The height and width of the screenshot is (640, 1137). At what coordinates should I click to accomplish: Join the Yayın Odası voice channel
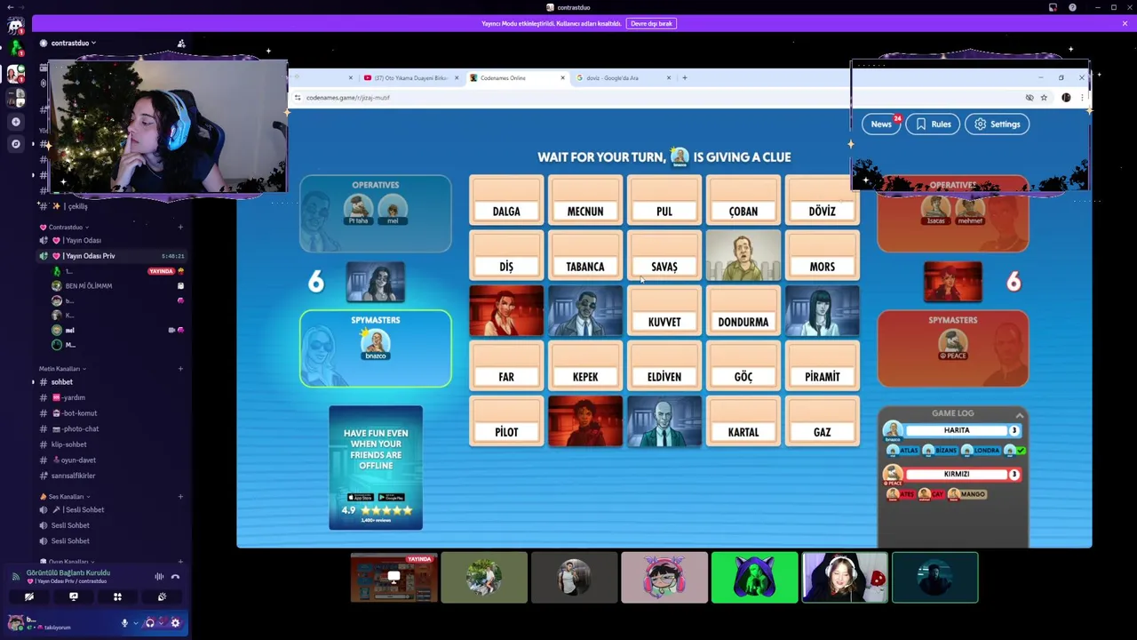(x=82, y=240)
